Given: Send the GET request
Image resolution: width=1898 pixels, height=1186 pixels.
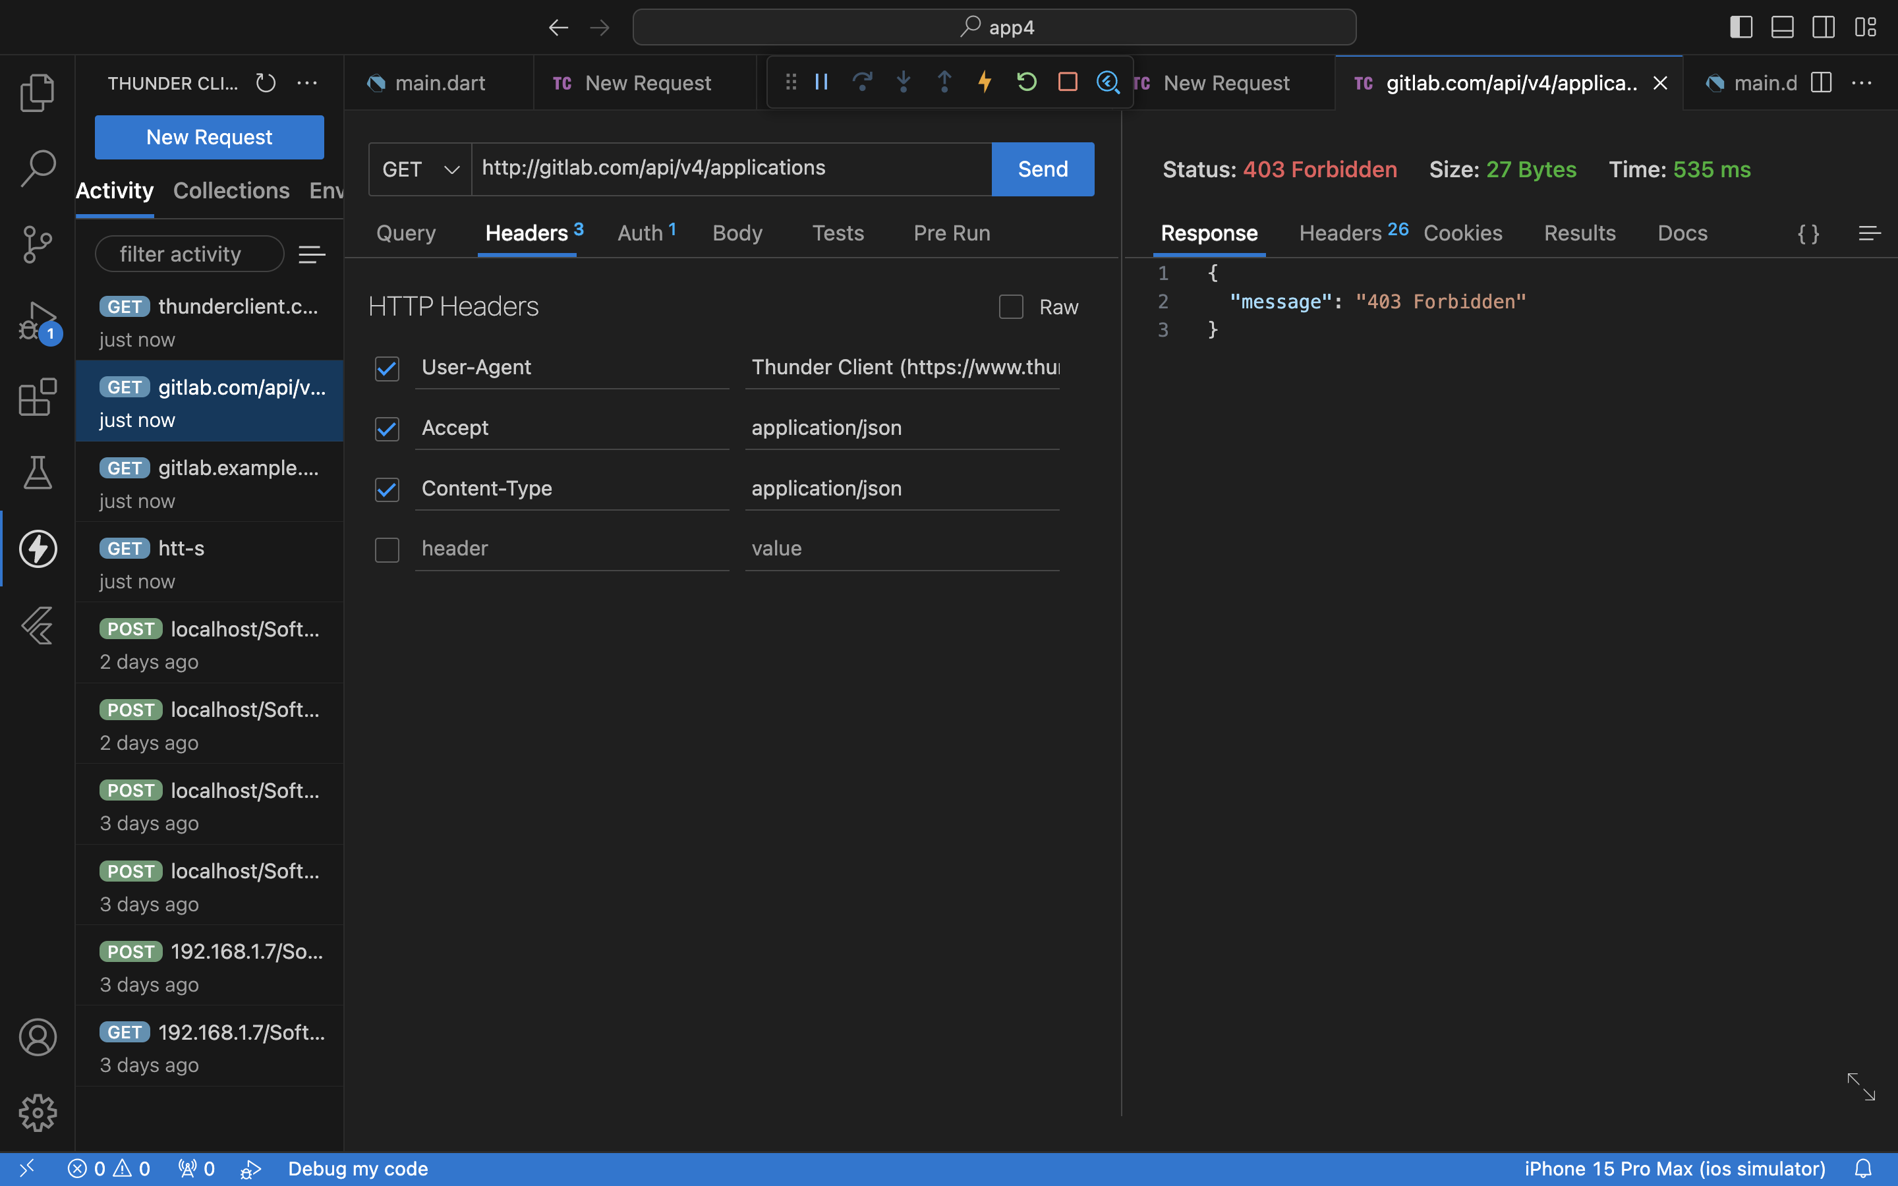Looking at the screenshot, I should click(x=1043, y=169).
